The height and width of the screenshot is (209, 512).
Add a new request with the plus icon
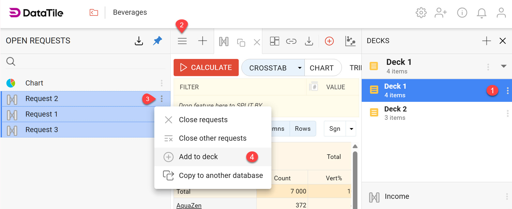click(x=203, y=41)
